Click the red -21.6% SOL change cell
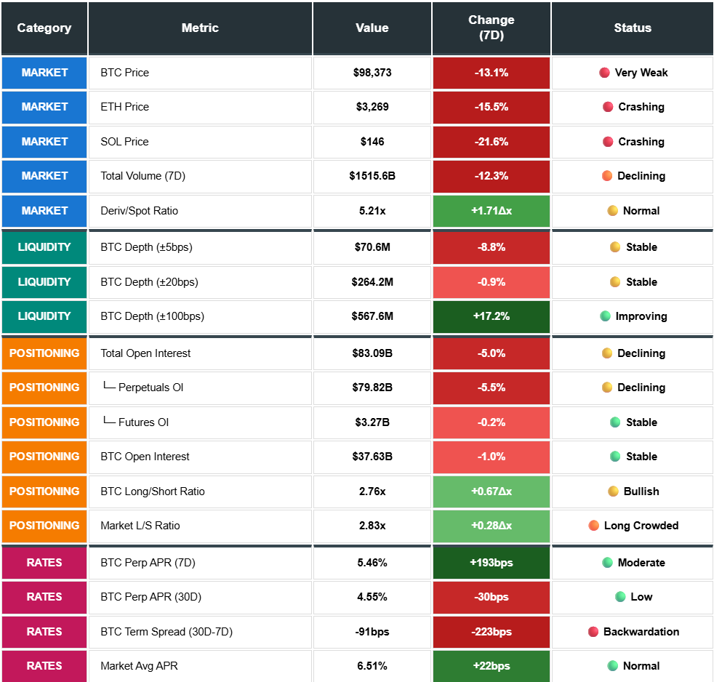 (492, 142)
